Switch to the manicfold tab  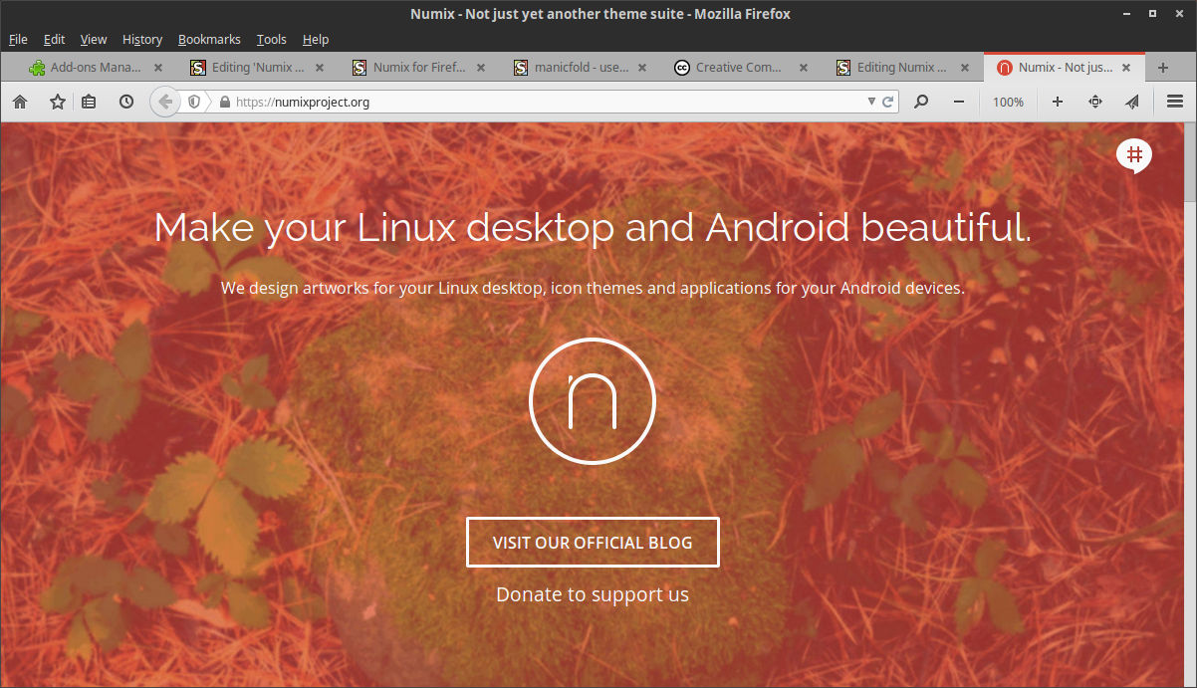[x=580, y=68]
